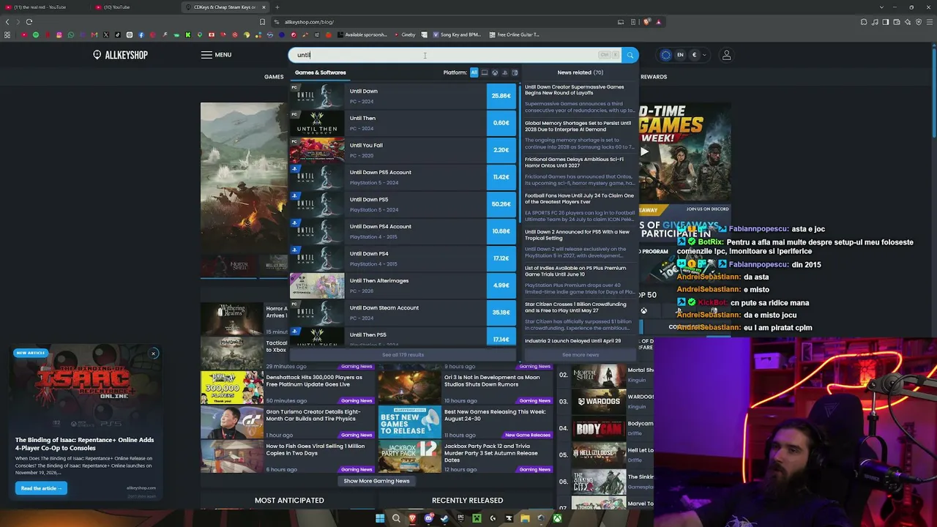The image size is (937, 527).
Task: Click the 50.26€ Until Dawn PS5 price
Action: point(501,204)
